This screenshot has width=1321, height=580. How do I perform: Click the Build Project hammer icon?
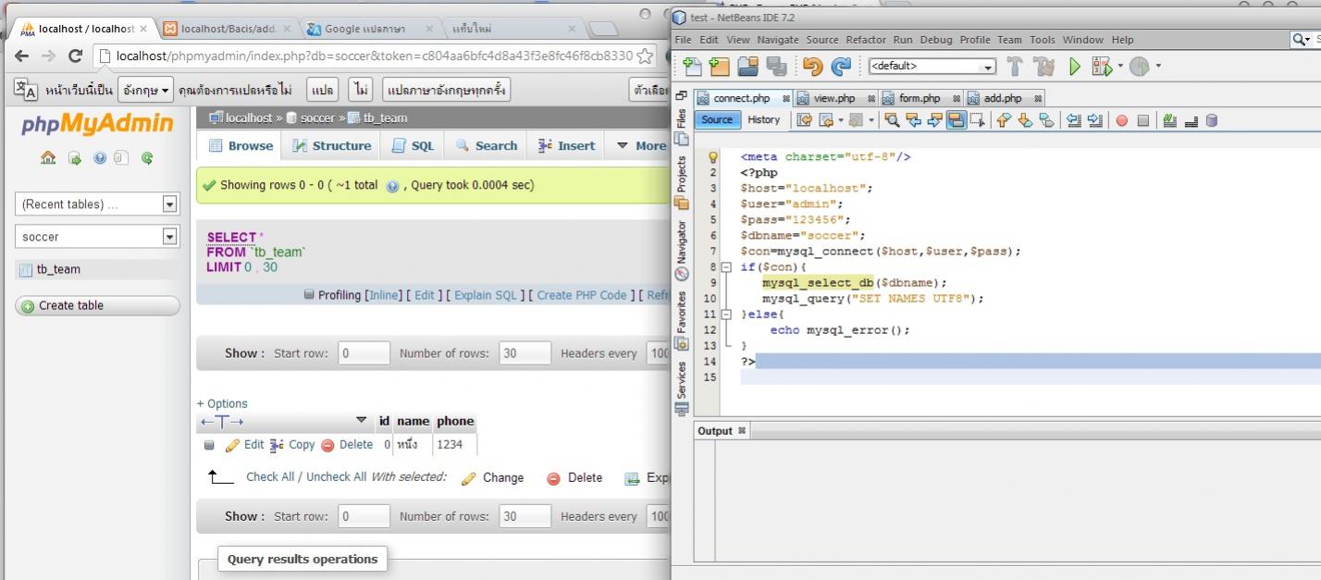click(1015, 67)
